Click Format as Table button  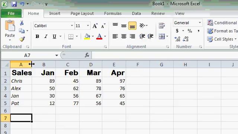(222, 31)
